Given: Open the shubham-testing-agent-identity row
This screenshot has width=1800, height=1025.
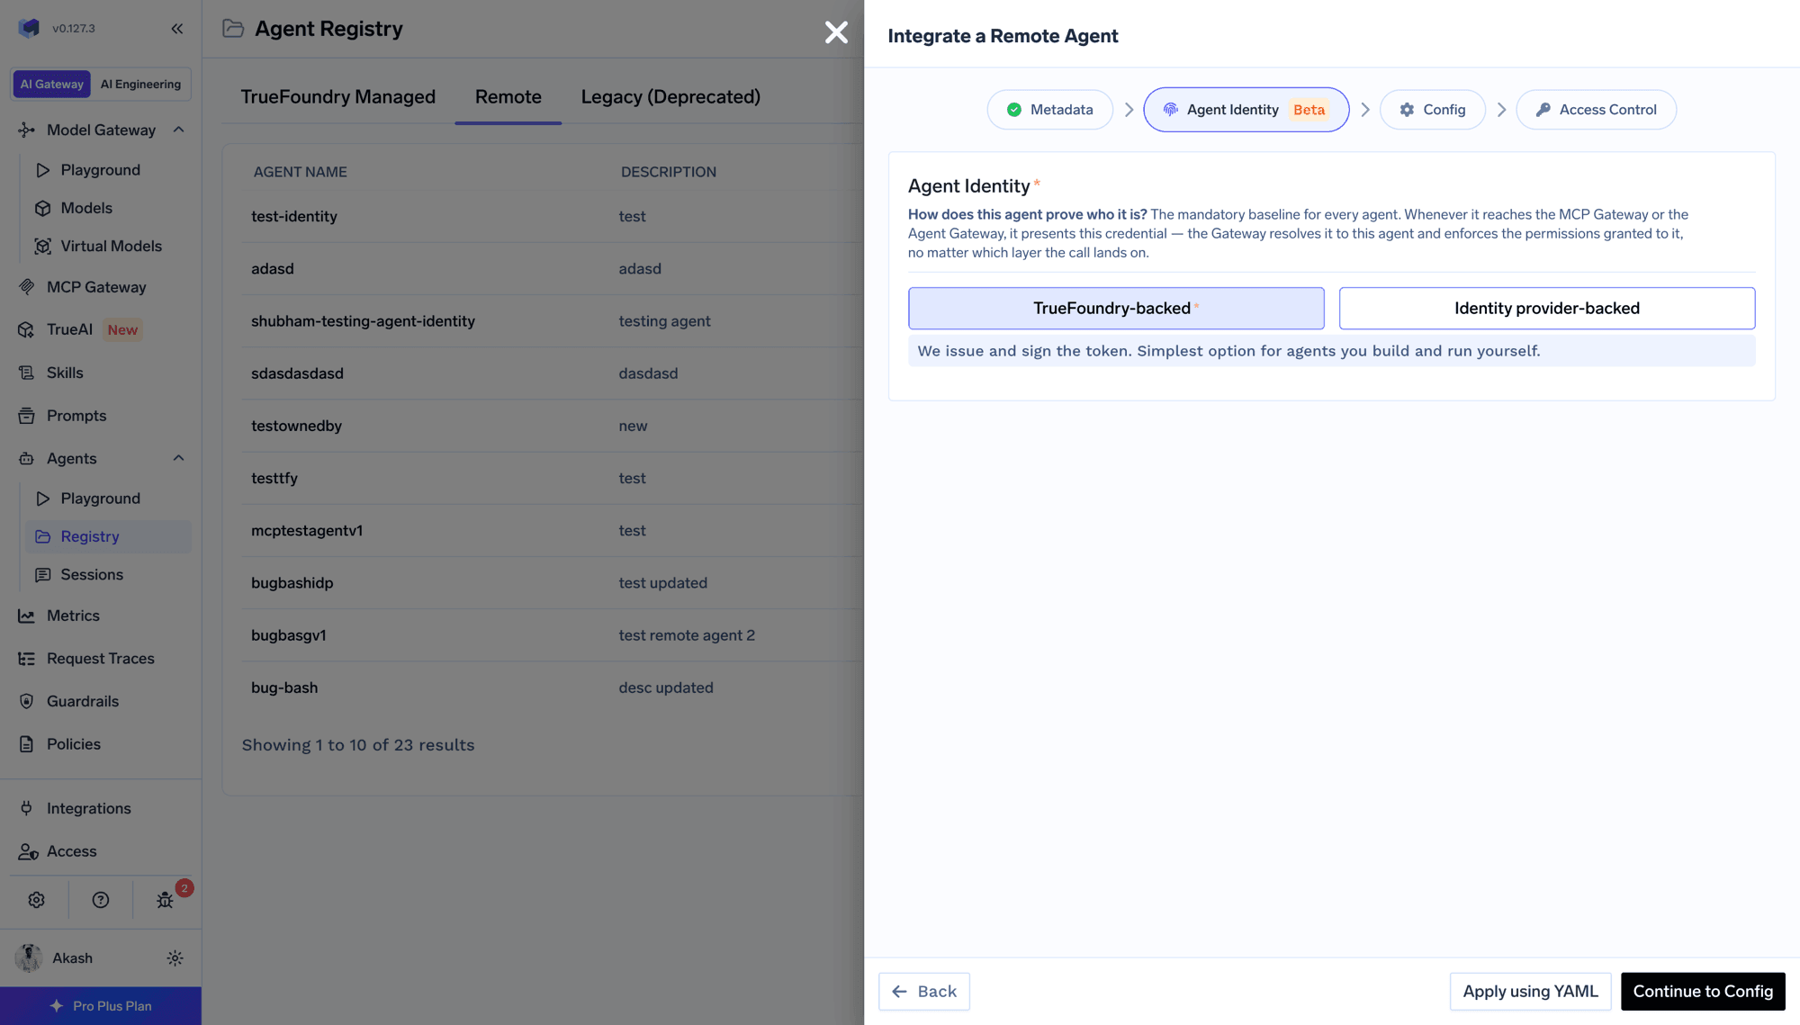Looking at the screenshot, I should (552, 321).
